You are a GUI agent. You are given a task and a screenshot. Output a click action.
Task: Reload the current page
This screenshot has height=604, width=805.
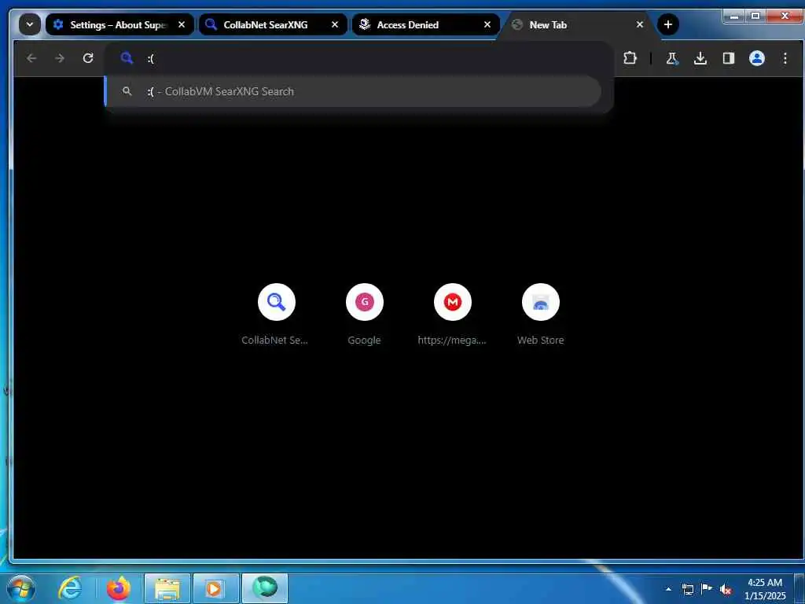click(x=88, y=58)
